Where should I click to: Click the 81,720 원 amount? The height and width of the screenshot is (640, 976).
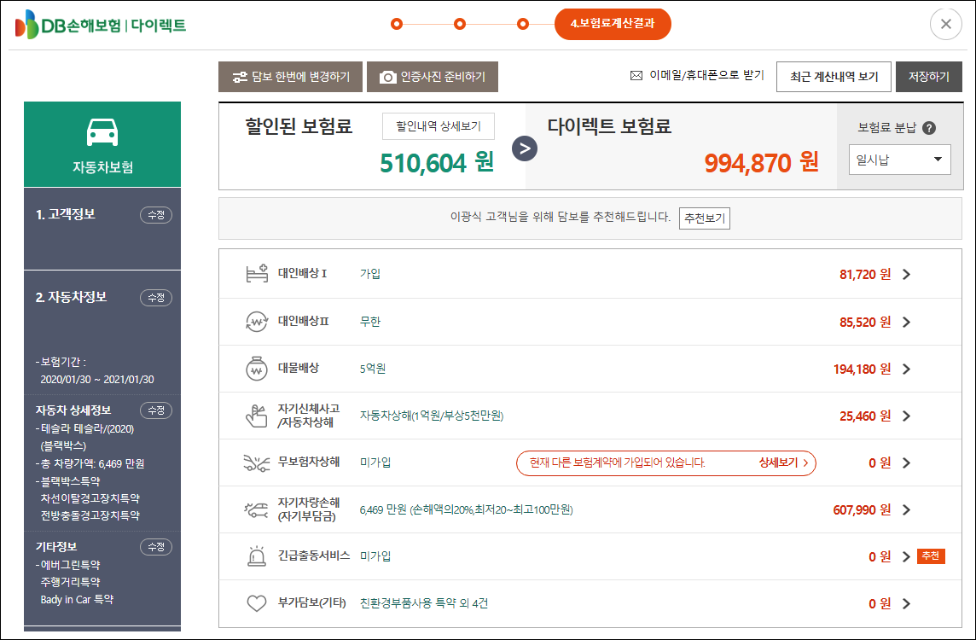(865, 275)
